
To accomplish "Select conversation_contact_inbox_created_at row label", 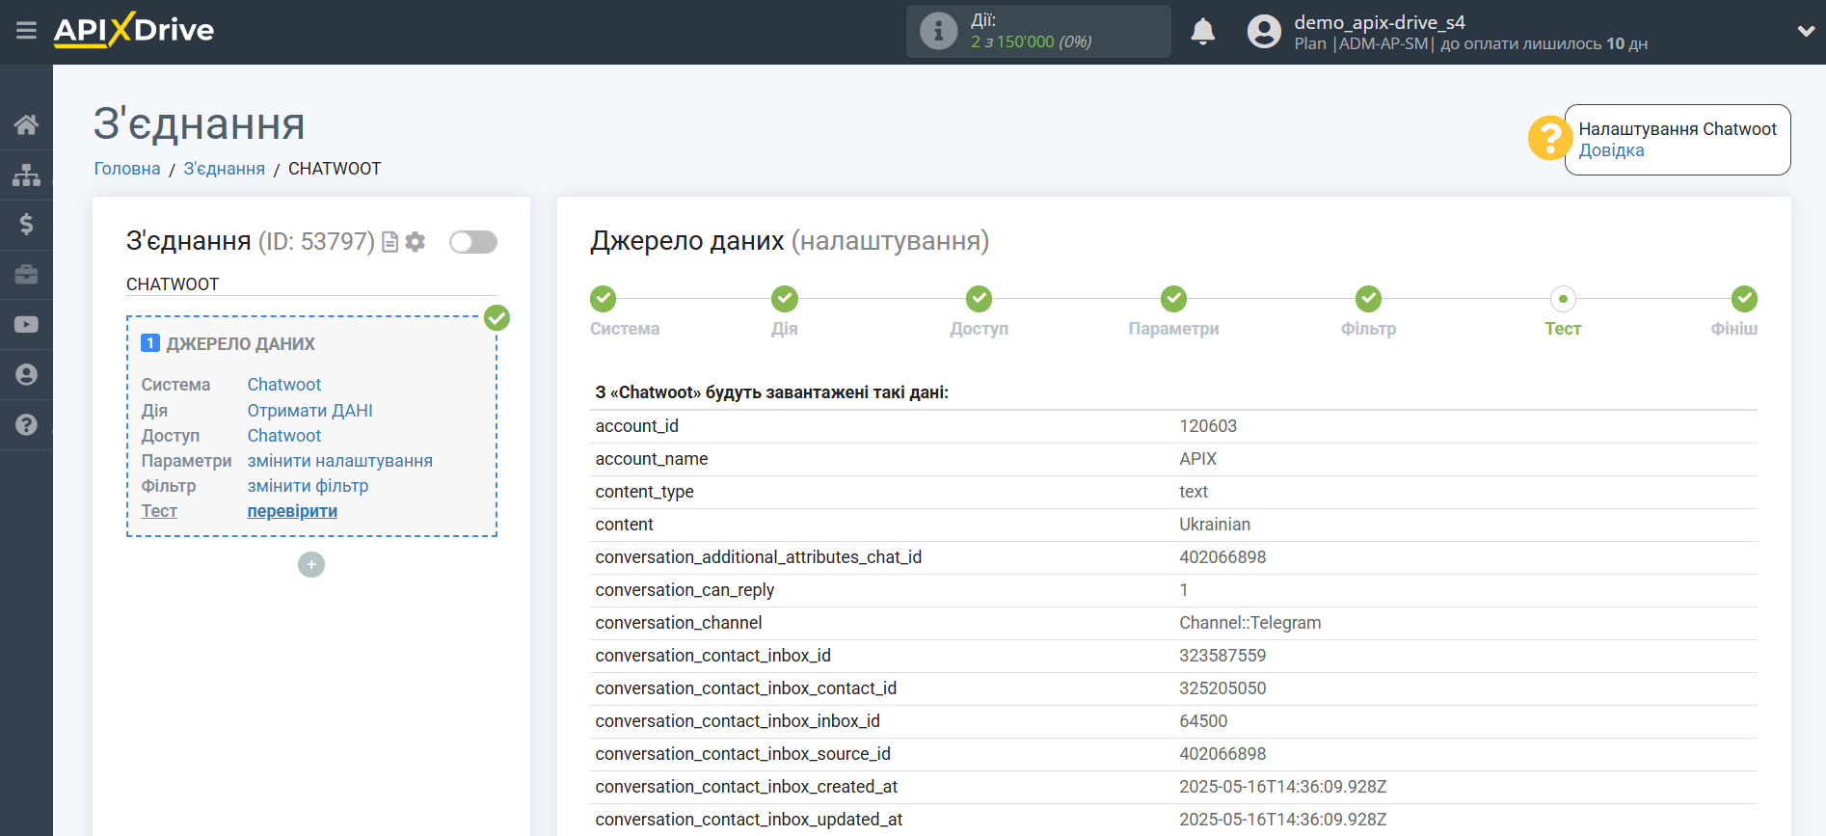I will pyautogui.click(x=746, y=787).
